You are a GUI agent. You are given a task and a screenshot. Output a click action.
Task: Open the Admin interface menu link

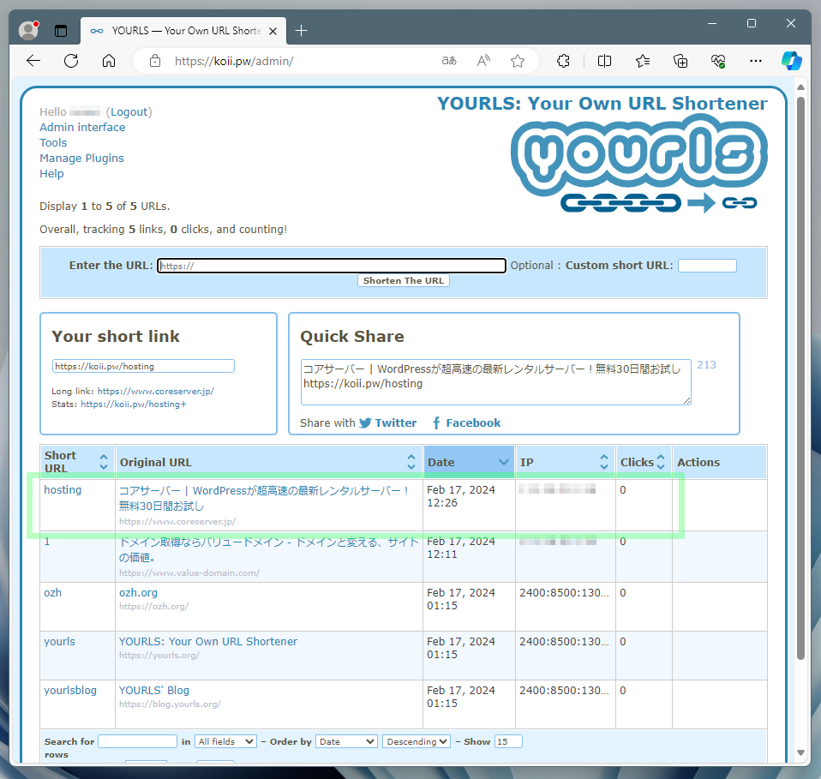pyautogui.click(x=82, y=127)
